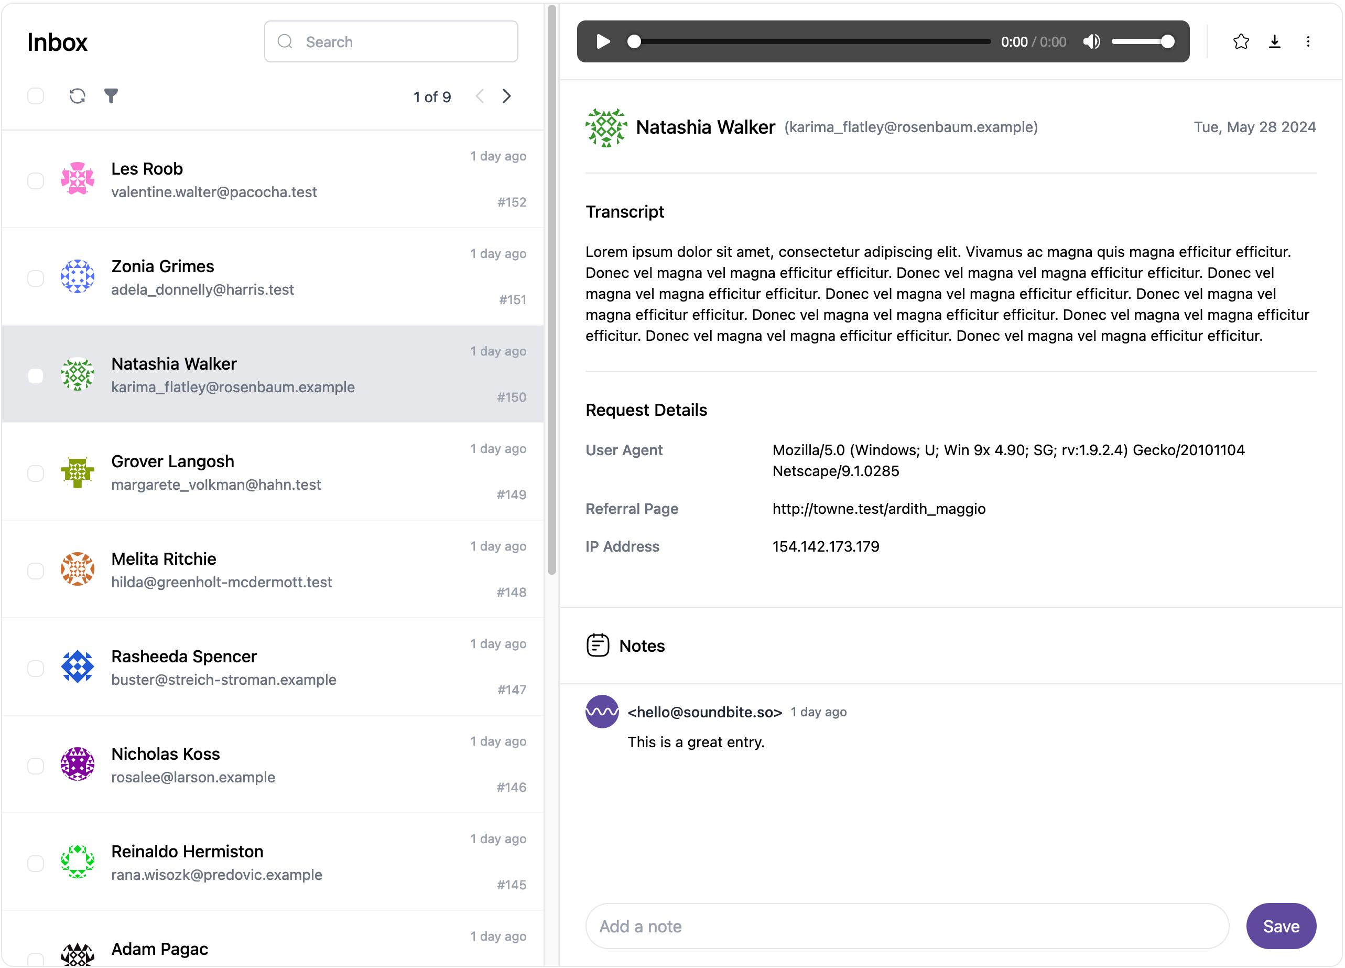Open the three-dot overflow menu
1345x968 pixels.
1309,41
